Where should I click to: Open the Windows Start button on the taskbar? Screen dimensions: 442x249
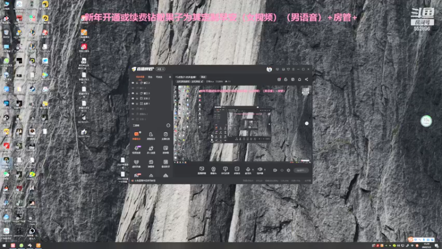pyautogui.click(x=4, y=246)
